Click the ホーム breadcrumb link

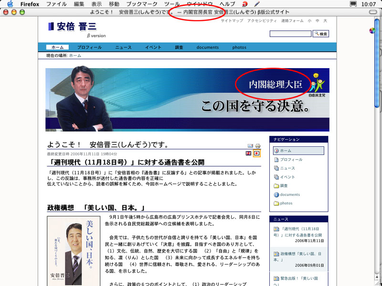click(x=75, y=56)
